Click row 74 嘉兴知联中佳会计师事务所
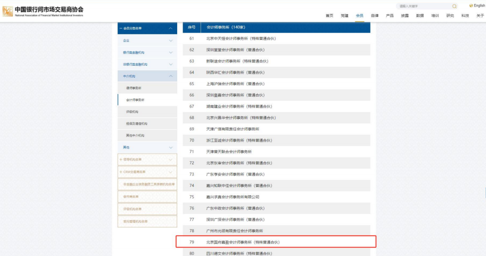Screen dimensions: 486x256 pos(277,186)
